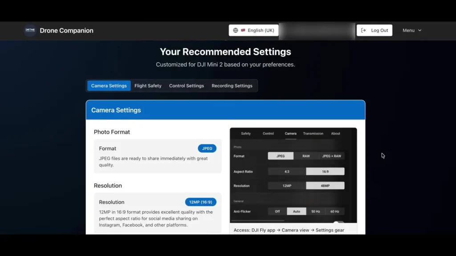Click the 12MP (16:9) resolution badge
The height and width of the screenshot is (256, 456).
point(201,202)
